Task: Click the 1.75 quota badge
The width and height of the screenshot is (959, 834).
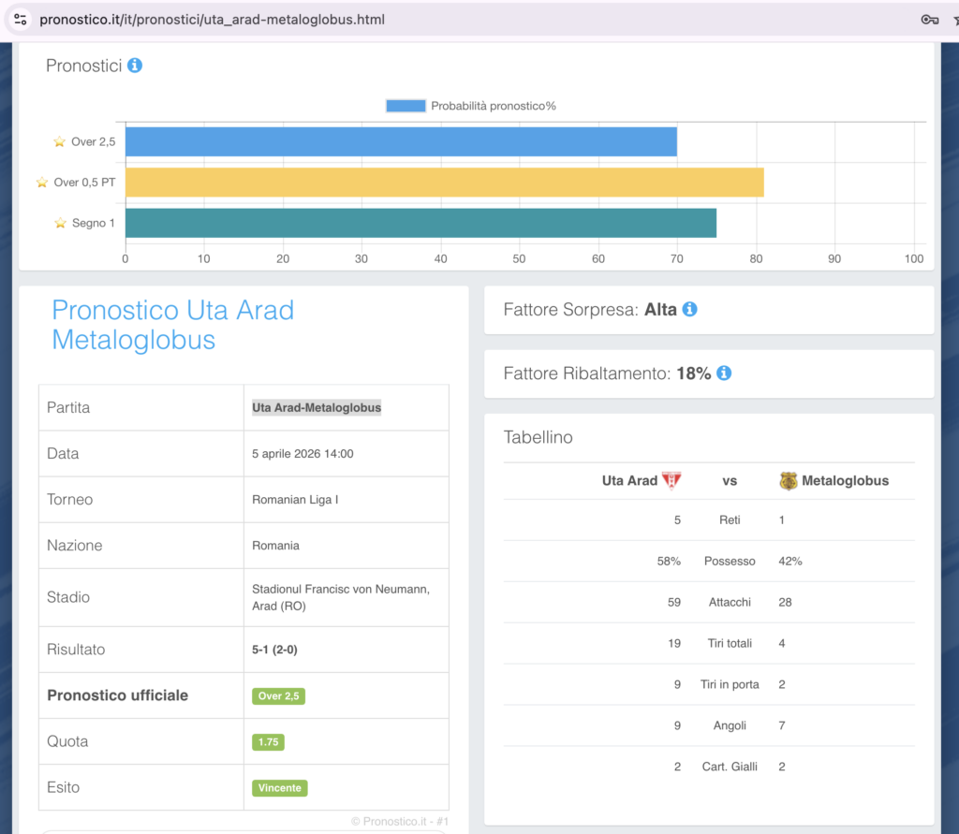Action: click(268, 741)
